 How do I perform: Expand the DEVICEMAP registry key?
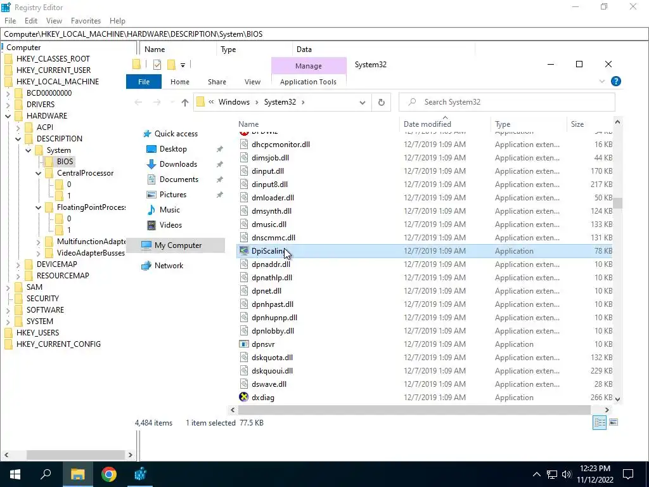tap(18, 264)
